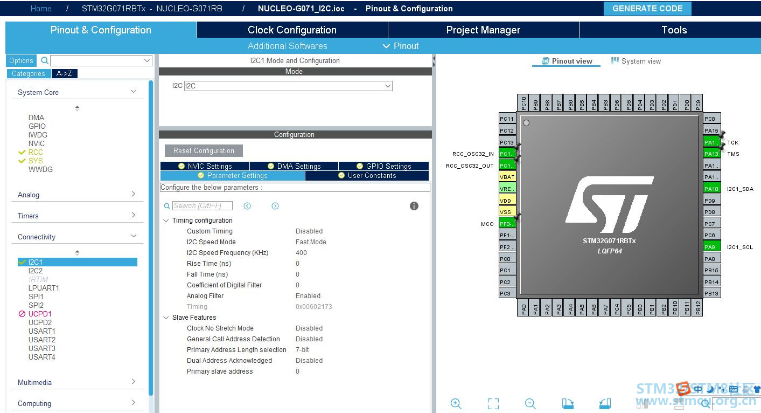
Task: Zoom in on the pinout view
Action: tap(456, 403)
